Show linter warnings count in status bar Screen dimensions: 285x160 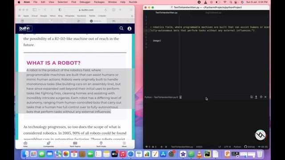tap(154, 147)
